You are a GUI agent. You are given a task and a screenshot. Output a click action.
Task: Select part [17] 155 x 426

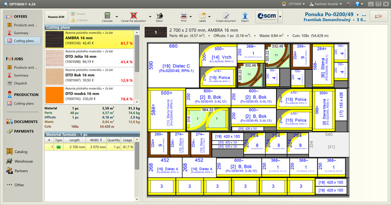341,105
